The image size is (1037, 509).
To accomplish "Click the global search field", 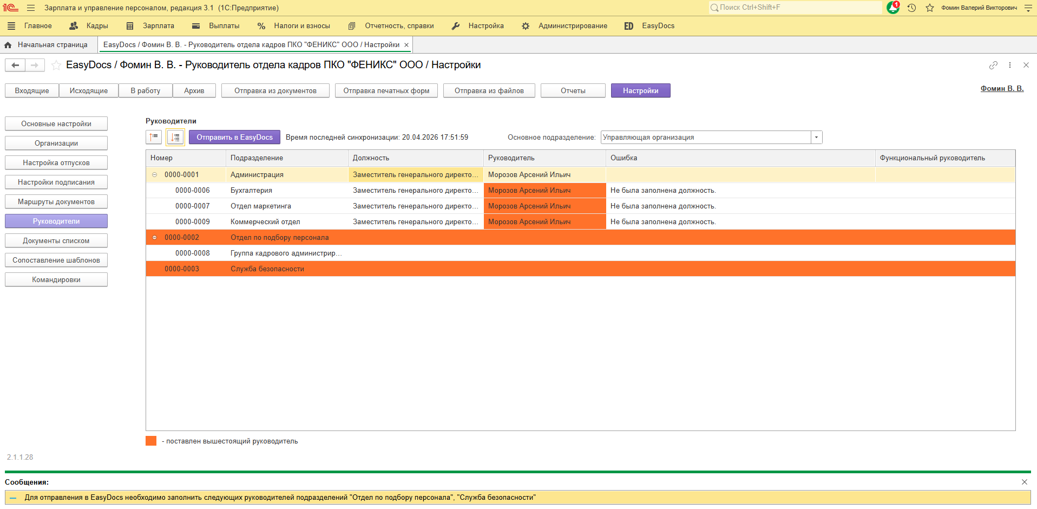I will coord(795,8).
